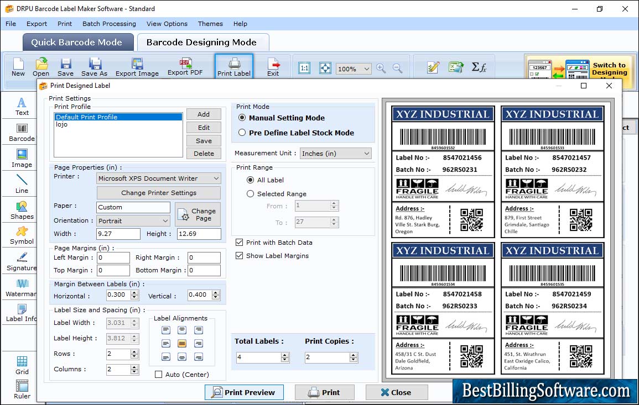This screenshot has height=405, width=639.
Task: Open the Export menu
Action: 37,24
